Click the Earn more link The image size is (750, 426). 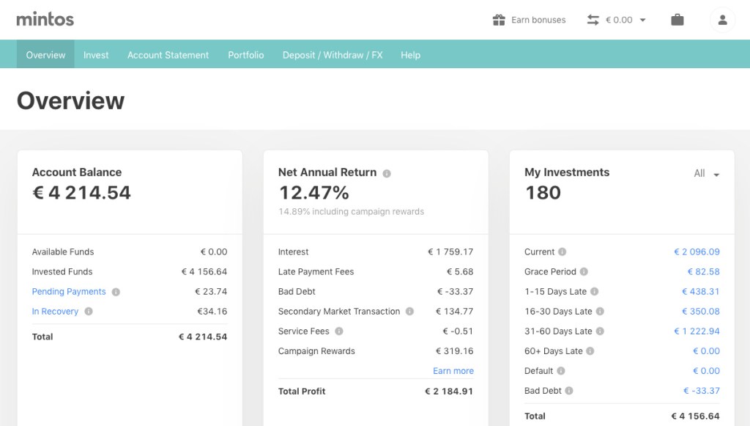tap(453, 371)
